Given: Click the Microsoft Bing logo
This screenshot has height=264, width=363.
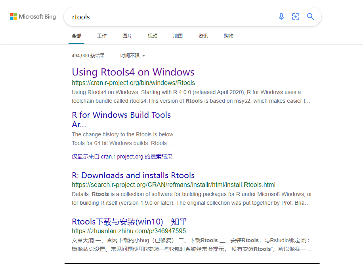Looking at the screenshot, I should coord(32,17).
